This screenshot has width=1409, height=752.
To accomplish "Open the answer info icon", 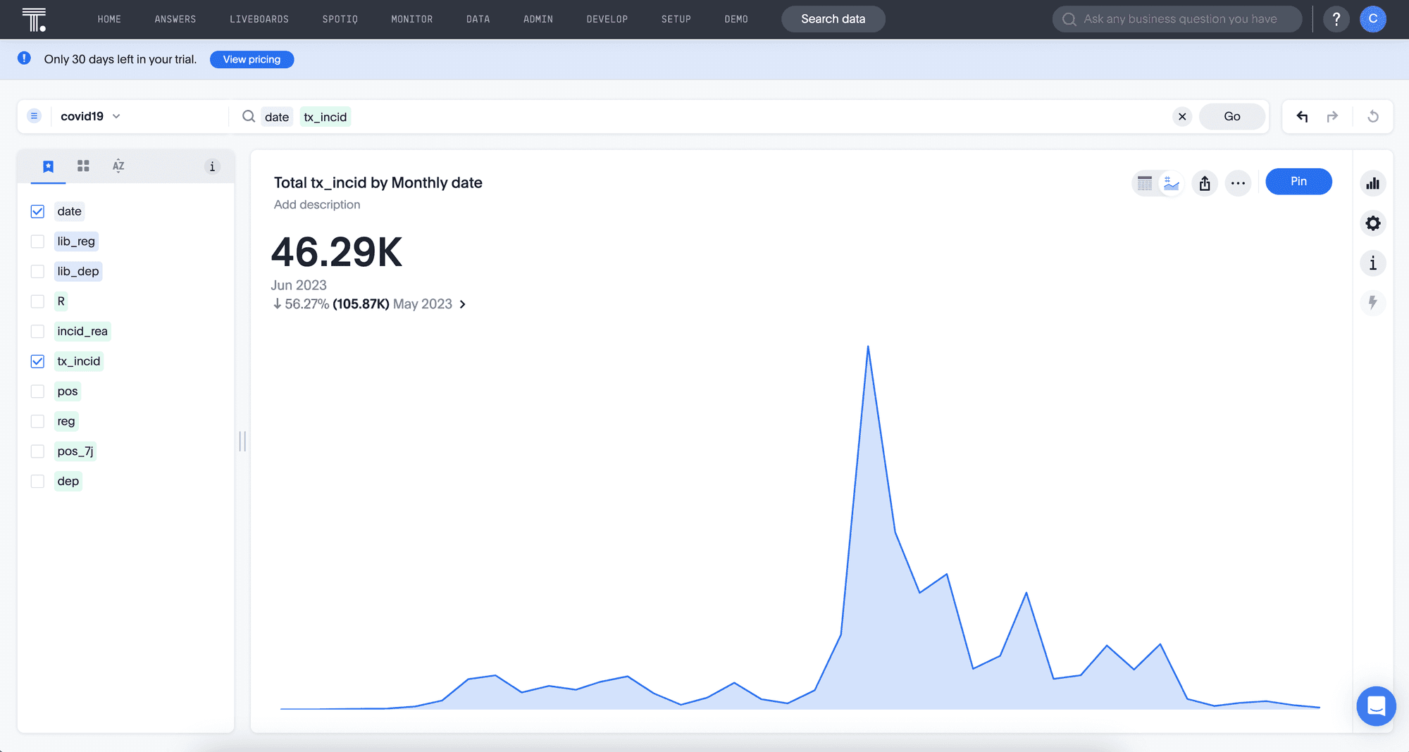I will [1372, 263].
